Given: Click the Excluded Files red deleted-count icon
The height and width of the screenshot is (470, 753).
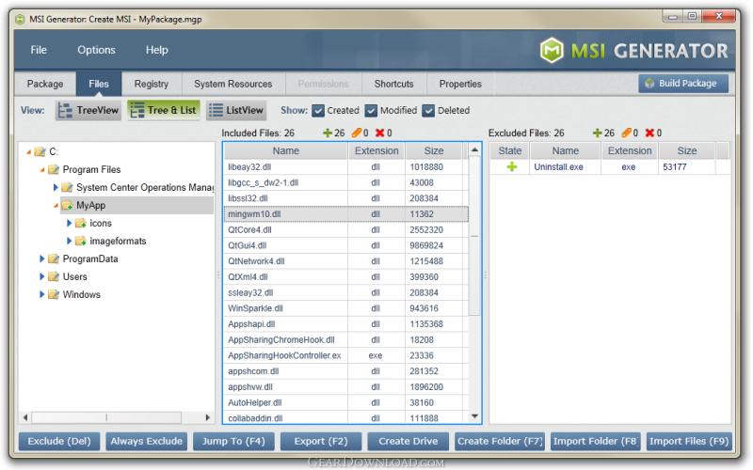Looking at the screenshot, I should point(649,133).
